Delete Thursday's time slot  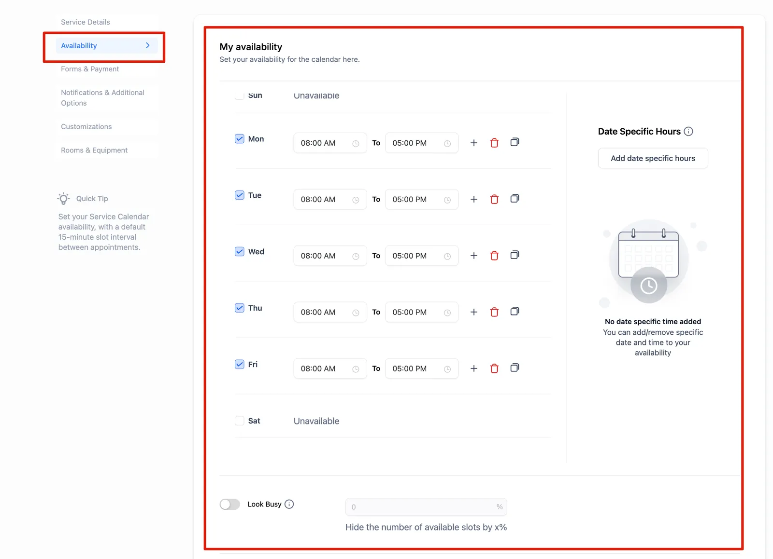494,312
